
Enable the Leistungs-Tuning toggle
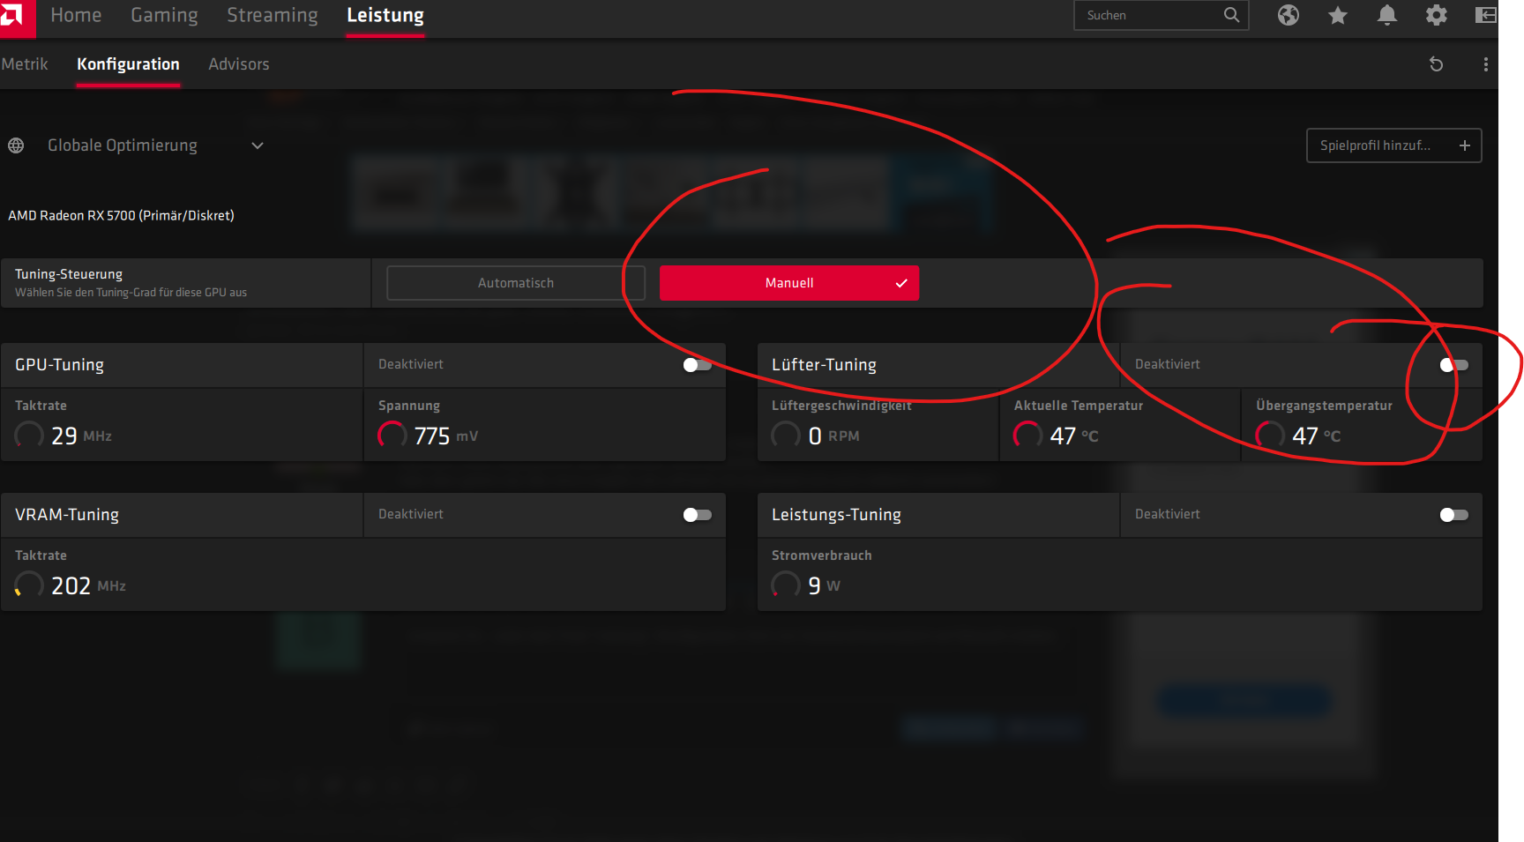point(1454,515)
